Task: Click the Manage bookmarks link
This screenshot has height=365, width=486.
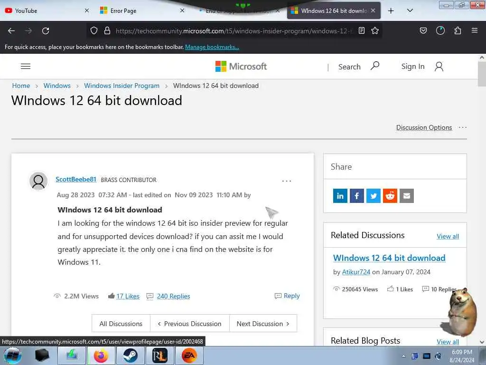Action: (x=212, y=47)
